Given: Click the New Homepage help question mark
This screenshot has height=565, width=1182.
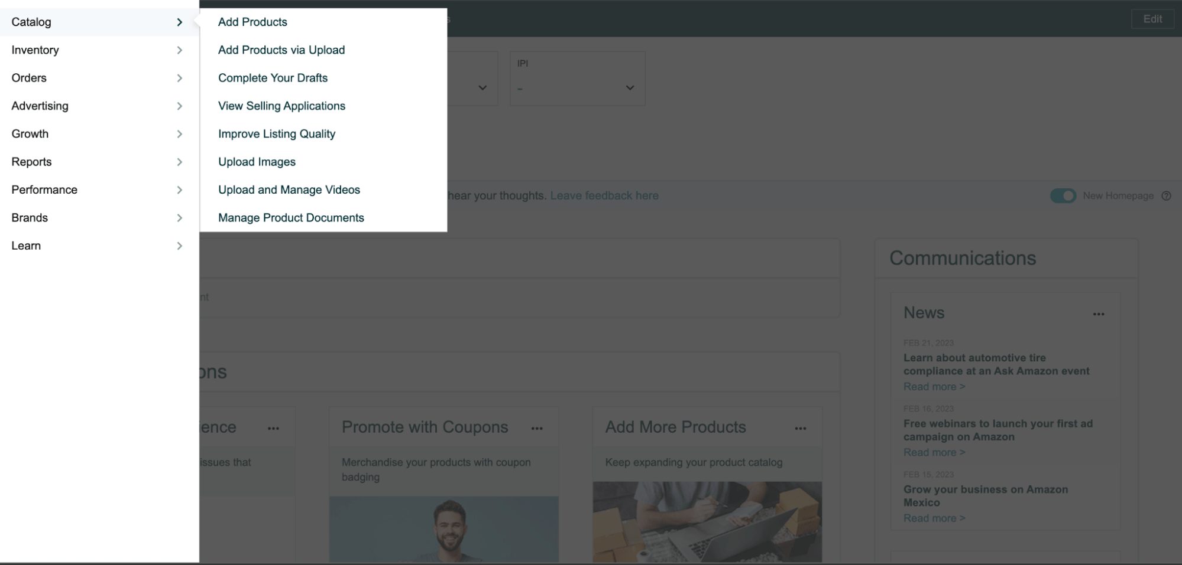Looking at the screenshot, I should click(1167, 195).
